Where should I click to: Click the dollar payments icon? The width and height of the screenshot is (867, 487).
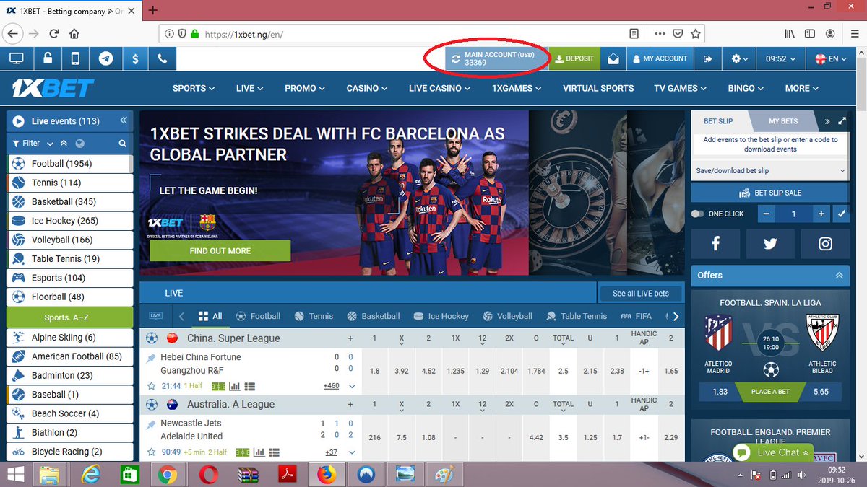click(x=135, y=58)
